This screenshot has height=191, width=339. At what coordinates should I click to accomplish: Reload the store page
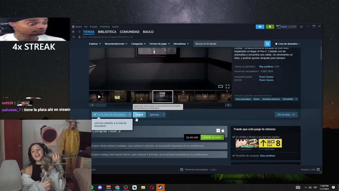pos(74,37)
